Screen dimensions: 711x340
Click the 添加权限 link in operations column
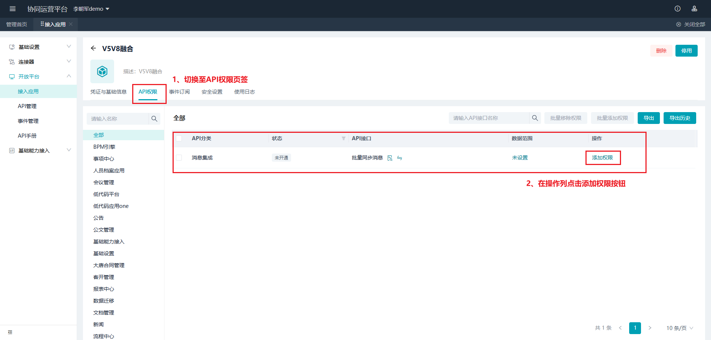[x=602, y=158]
